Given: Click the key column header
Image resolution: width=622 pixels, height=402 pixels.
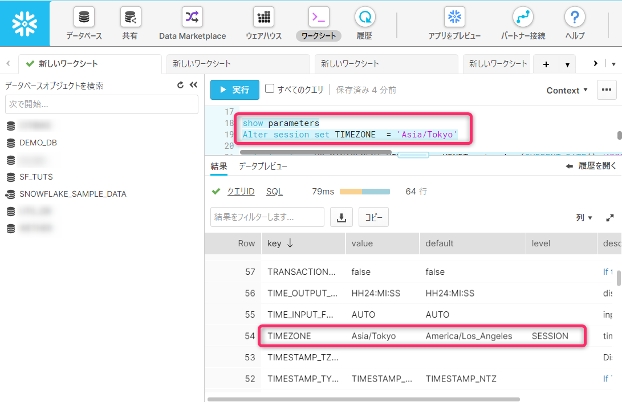Looking at the screenshot, I should coord(303,243).
